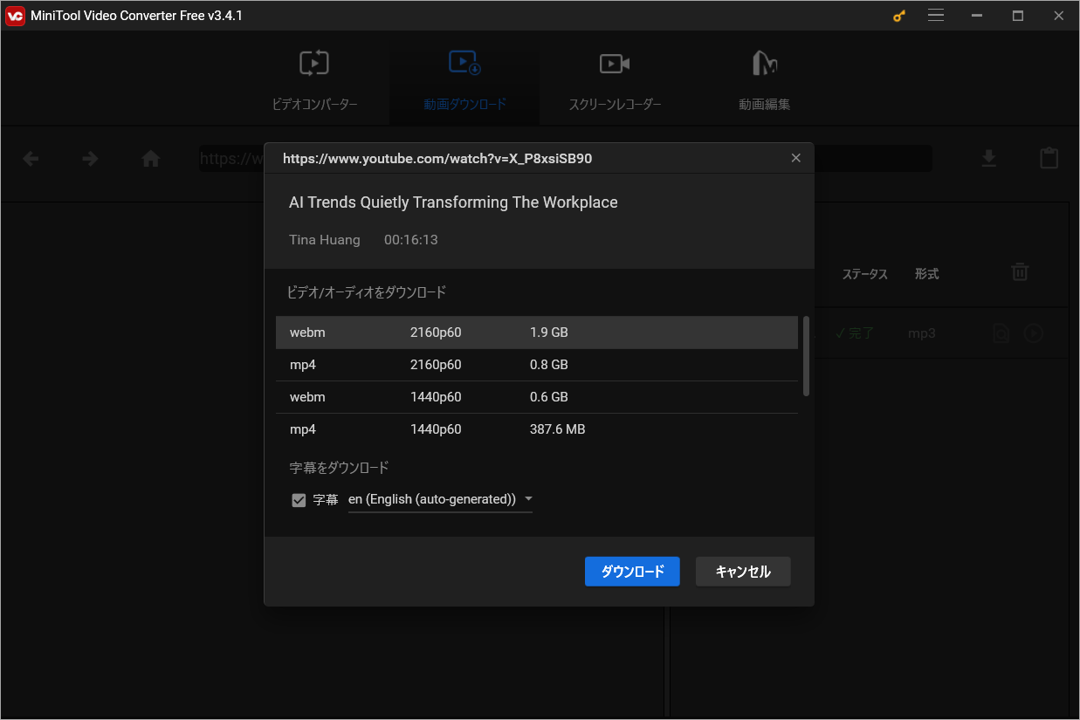Click the YouTube URL in dialog title
Viewport: 1080px width, 720px height.
(437, 159)
